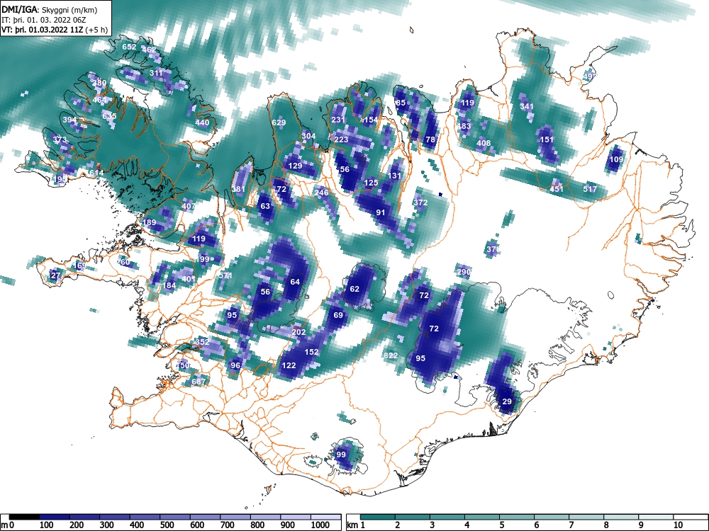Click the visibility value 99
709x531 pixels.
pos(342,455)
